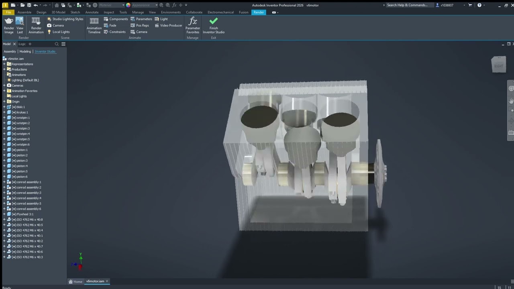Start the Render Animation tool
The image size is (514, 289).
[x=36, y=25]
